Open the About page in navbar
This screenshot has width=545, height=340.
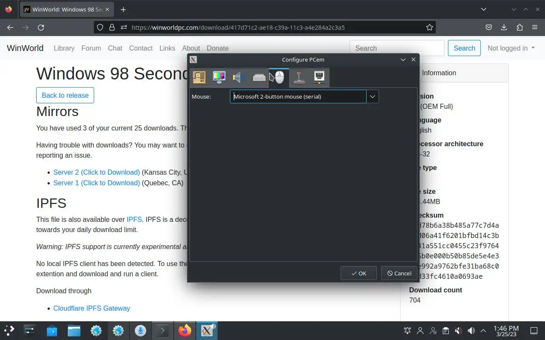[191, 48]
